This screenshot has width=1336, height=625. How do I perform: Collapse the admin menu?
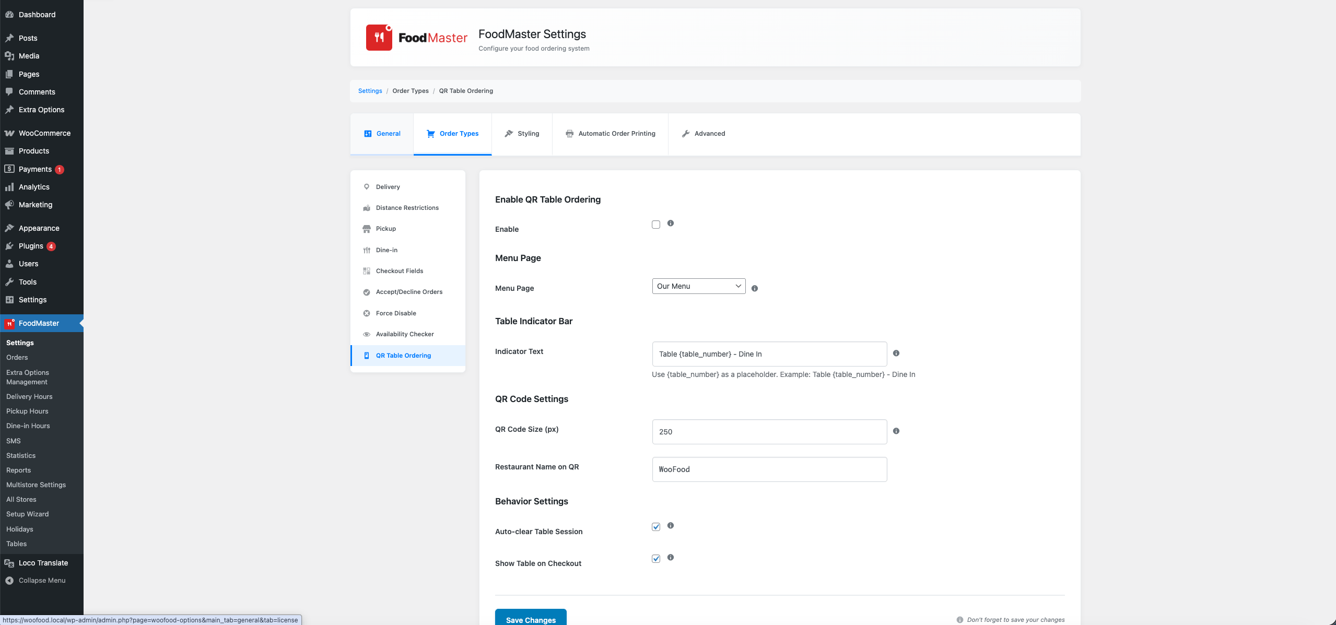[x=41, y=580]
